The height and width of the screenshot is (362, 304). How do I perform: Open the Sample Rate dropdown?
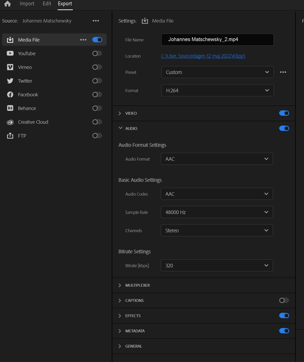tap(217, 212)
